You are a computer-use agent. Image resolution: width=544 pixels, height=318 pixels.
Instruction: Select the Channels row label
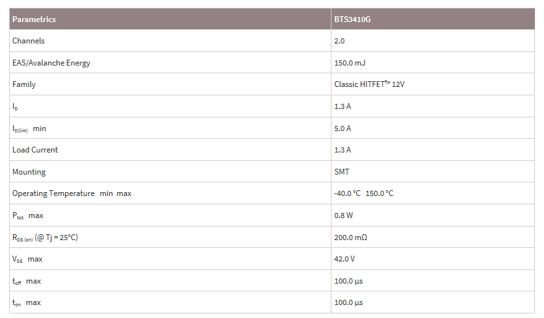point(29,41)
